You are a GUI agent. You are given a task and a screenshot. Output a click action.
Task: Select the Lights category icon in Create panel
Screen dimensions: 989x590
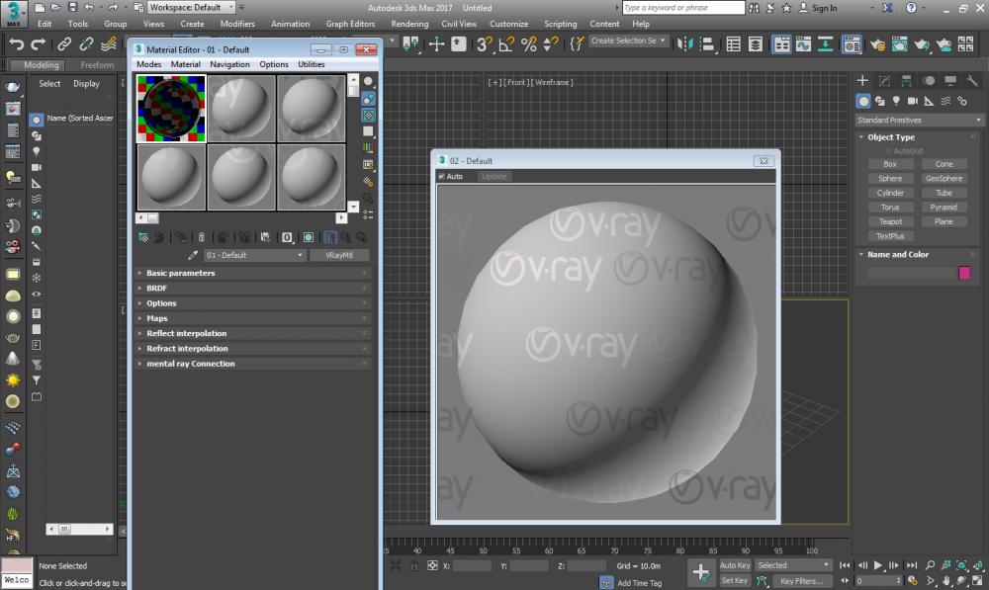(896, 101)
